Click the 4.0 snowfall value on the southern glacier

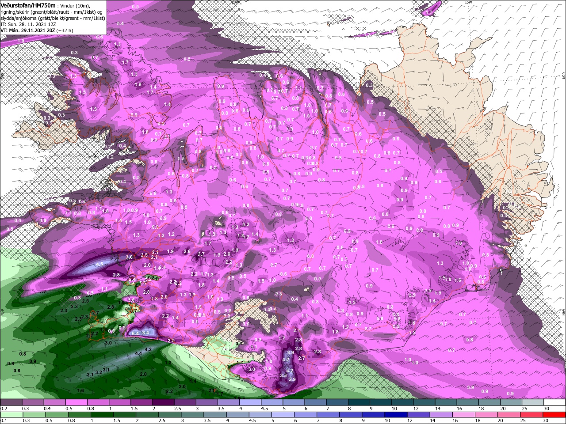(x=286, y=360)
